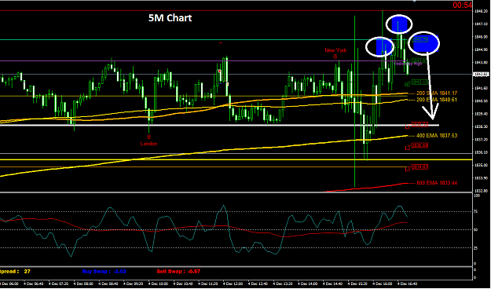Select the red up-arrow above London label
The width and height of the screenshot is (491, 289).
148,137
